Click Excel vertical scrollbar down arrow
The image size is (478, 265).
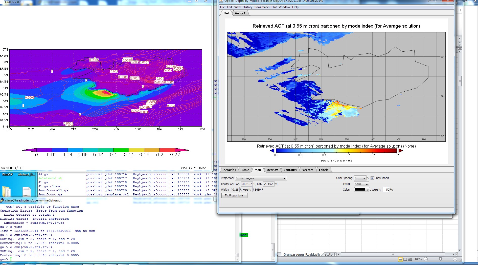pyautogui.click(x=460, y=250)
